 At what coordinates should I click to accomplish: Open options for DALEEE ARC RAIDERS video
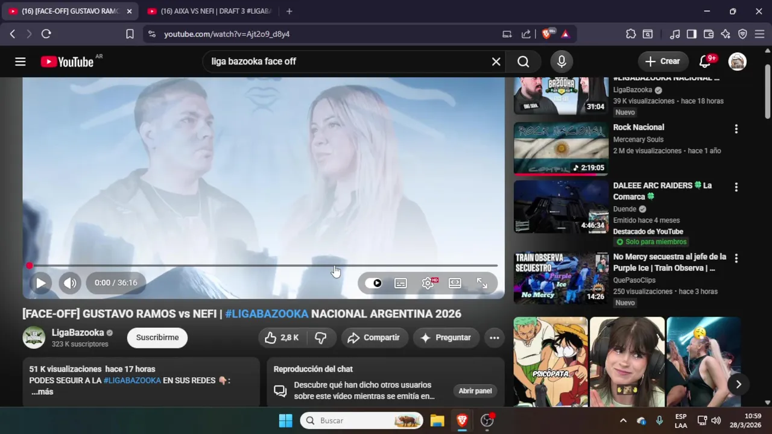pos(736,187)
